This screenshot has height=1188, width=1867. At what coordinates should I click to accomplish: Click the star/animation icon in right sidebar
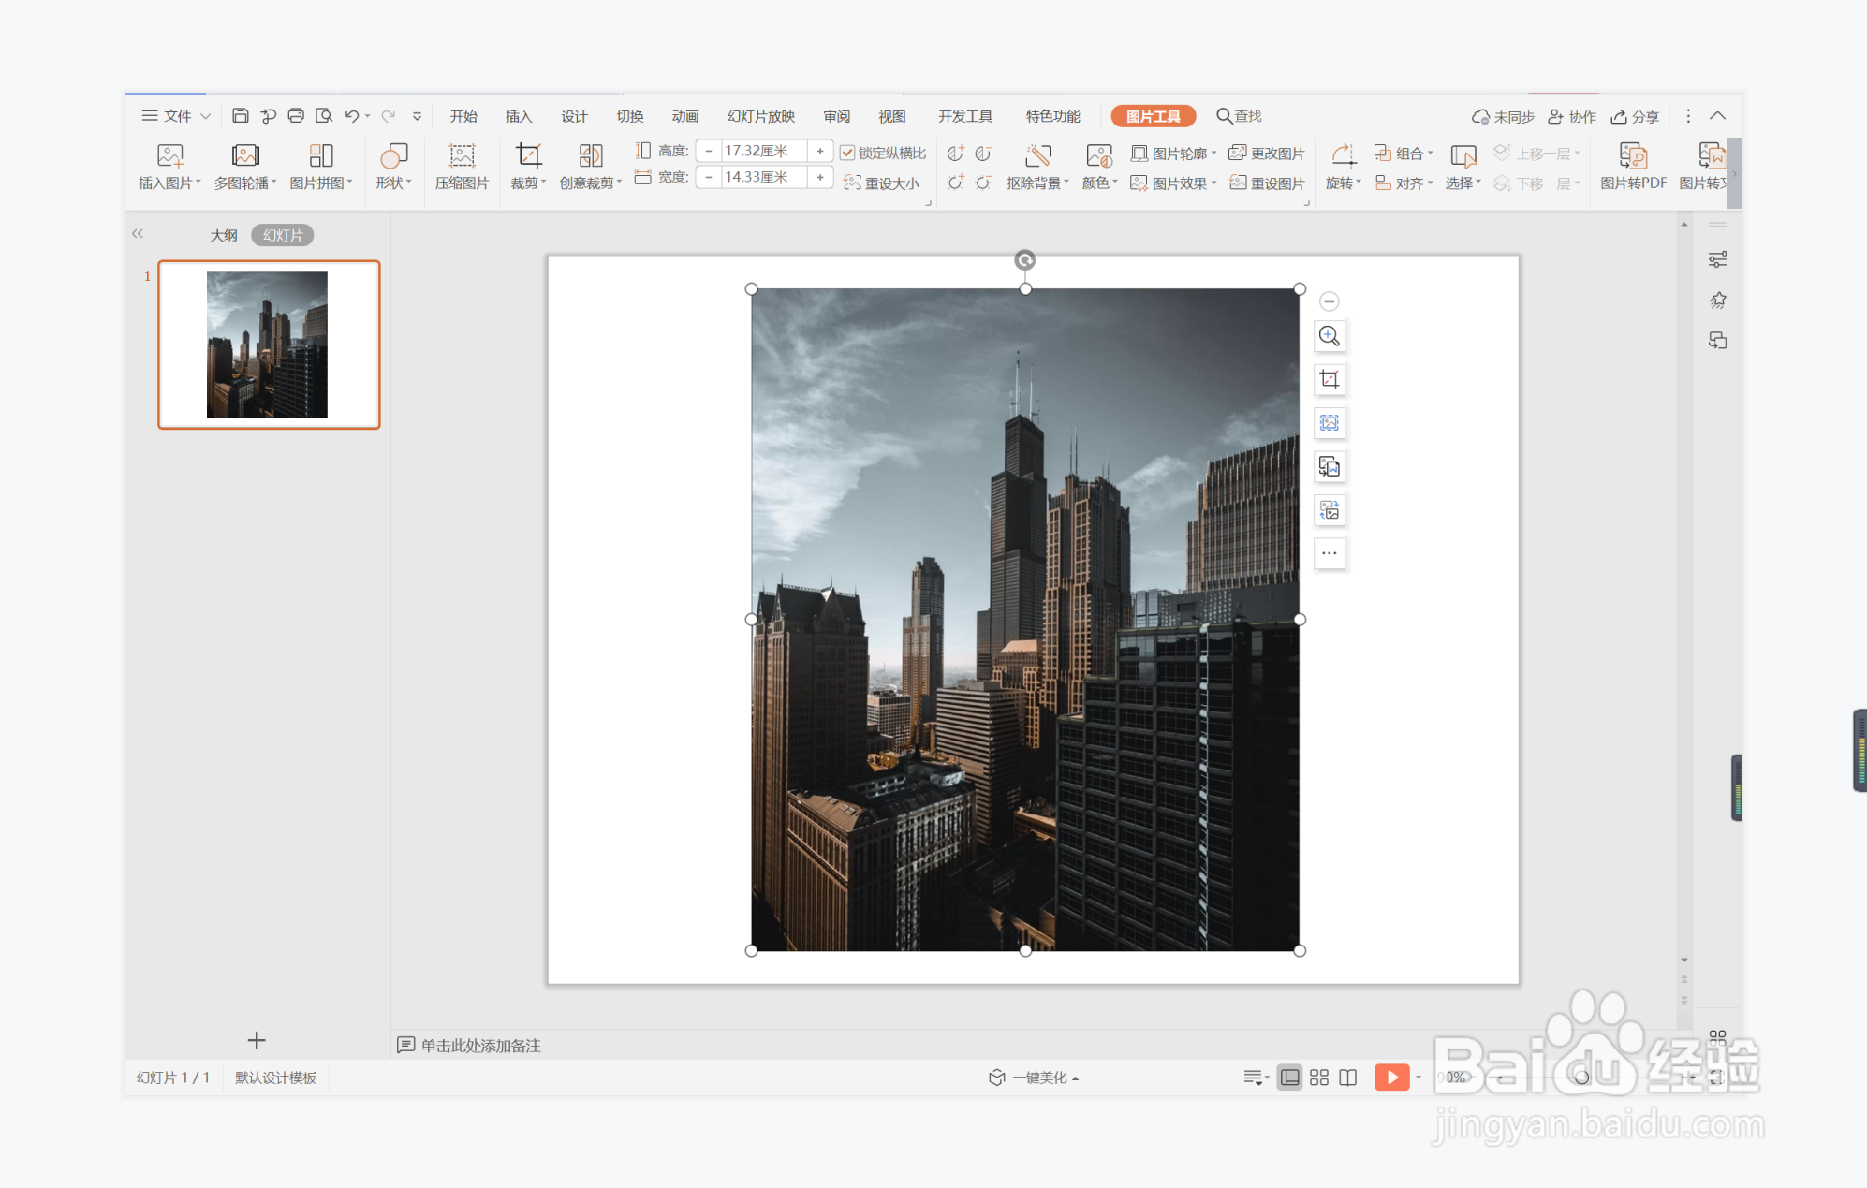click(x=1718, y=301)
